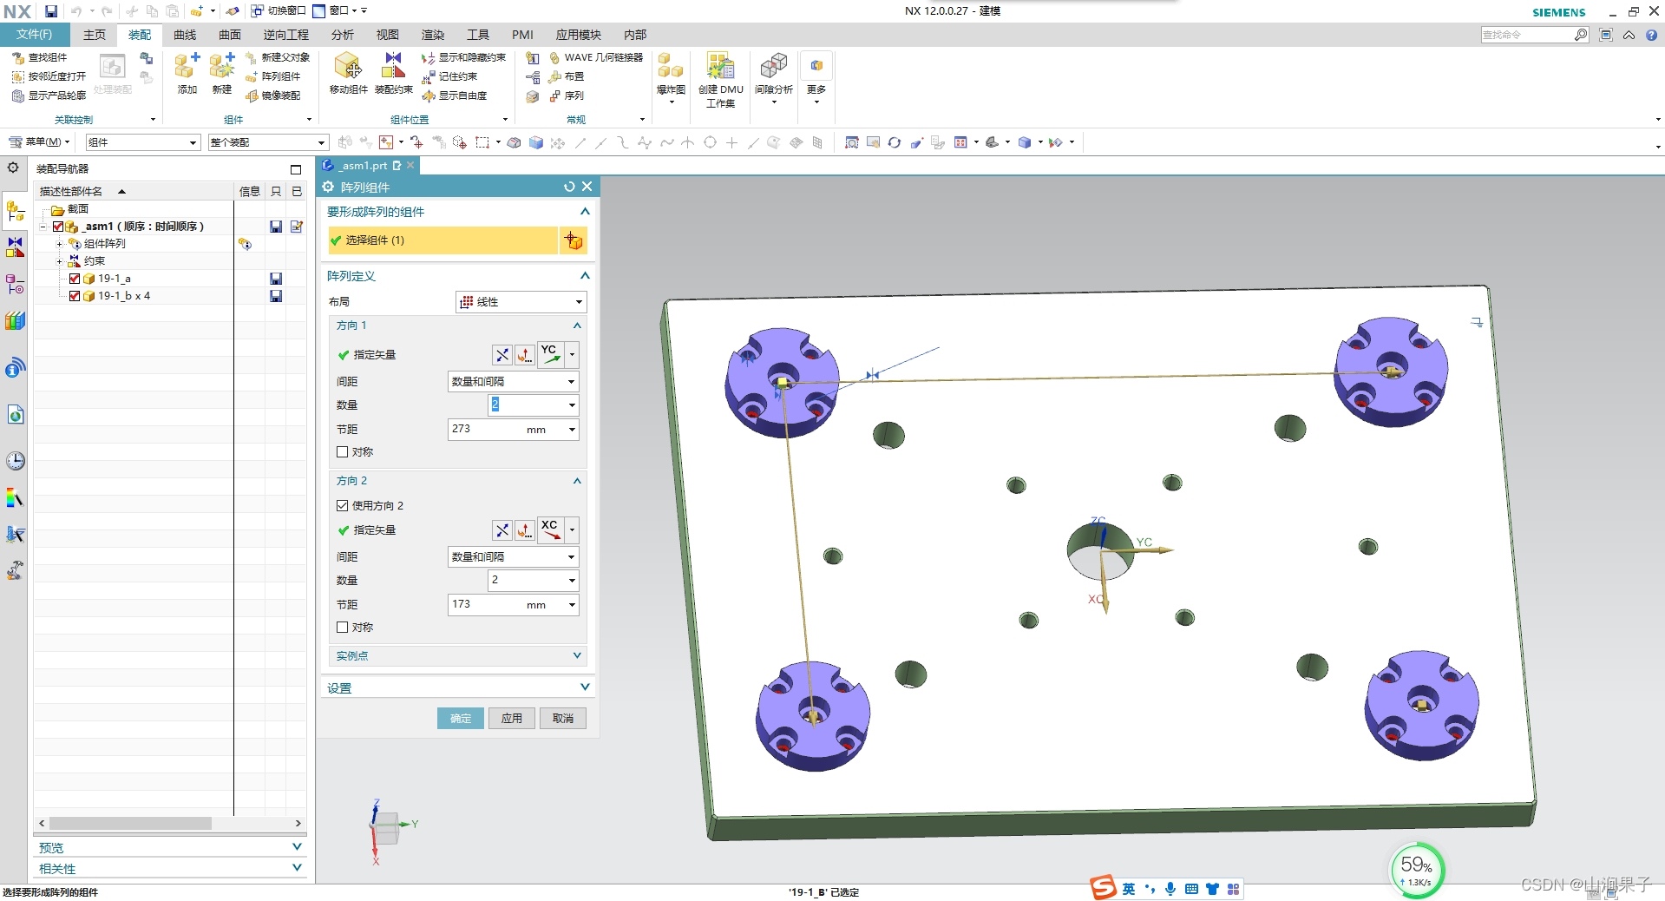
Task: Click the Reset dialog icon in Pattern Component
Action: (x=569, y=187)
